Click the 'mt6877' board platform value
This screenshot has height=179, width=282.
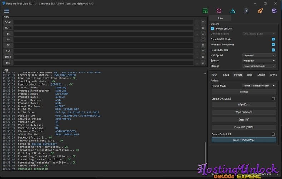(x=60, y=106)
